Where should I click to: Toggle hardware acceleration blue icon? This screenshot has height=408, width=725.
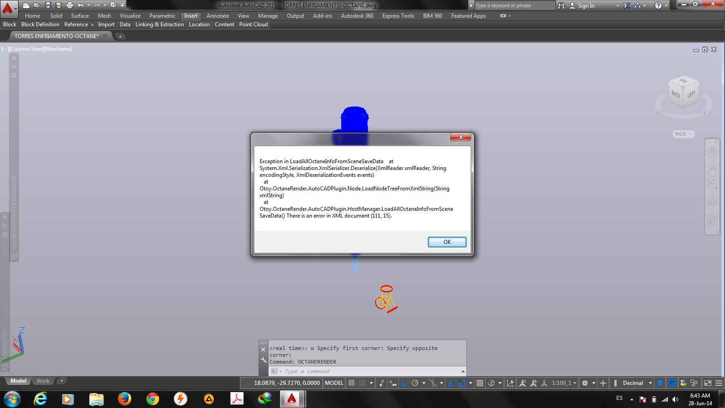(x=672, y=383)
